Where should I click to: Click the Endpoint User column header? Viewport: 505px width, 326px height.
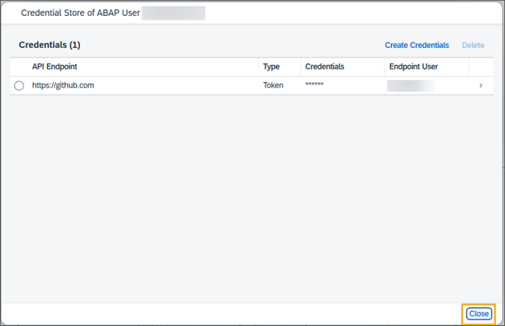413,67
